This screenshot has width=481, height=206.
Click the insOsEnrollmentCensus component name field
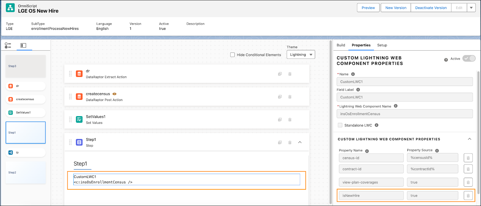click(405, 114)
